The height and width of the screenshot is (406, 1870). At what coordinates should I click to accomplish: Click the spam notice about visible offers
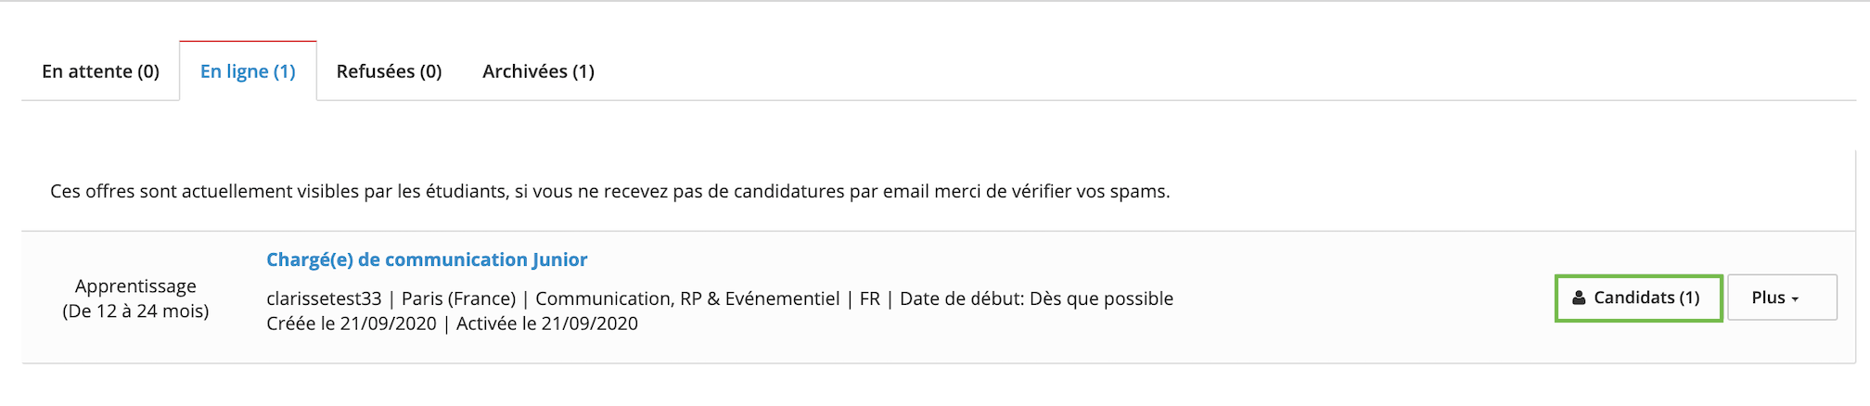click(610, 192)
